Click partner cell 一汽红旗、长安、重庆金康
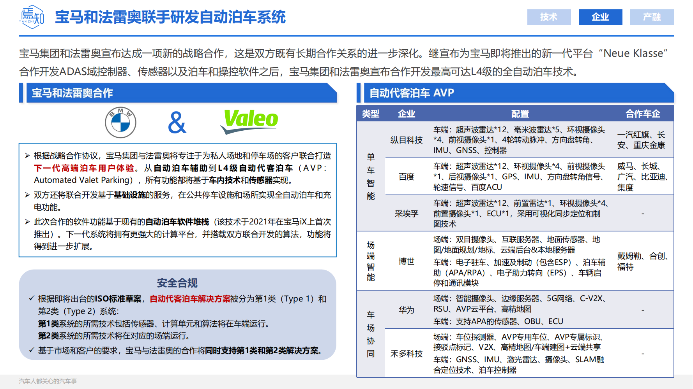 641,140
